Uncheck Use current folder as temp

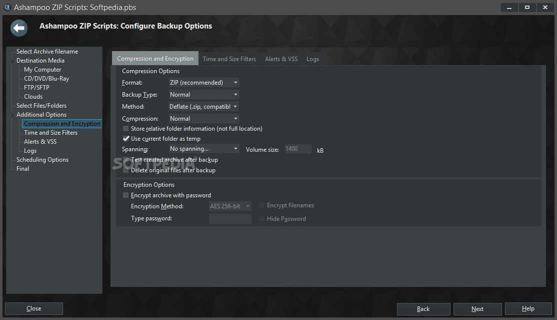(x=126, y=138)
